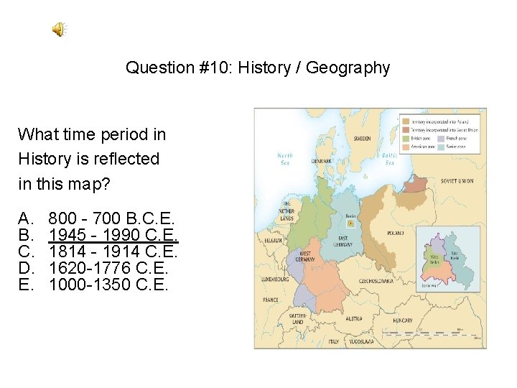Click the EAST GERMANY map label
Viewport: 517px width, 388px height.
tap(343, 241)
